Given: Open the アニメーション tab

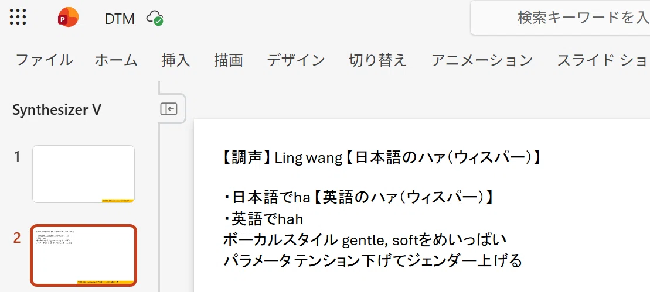Looking at the screenshot, I should click(x=482, y=60).
